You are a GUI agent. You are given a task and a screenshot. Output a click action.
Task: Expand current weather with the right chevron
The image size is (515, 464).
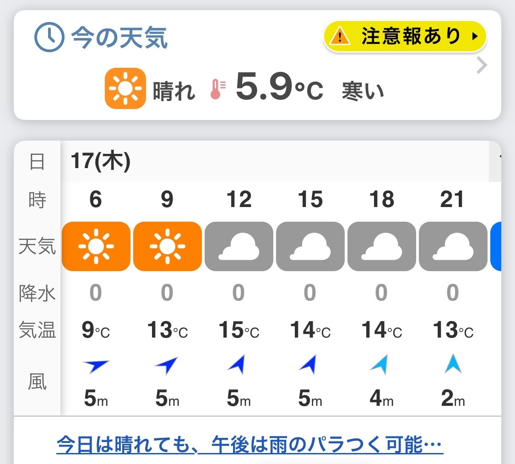482,65
